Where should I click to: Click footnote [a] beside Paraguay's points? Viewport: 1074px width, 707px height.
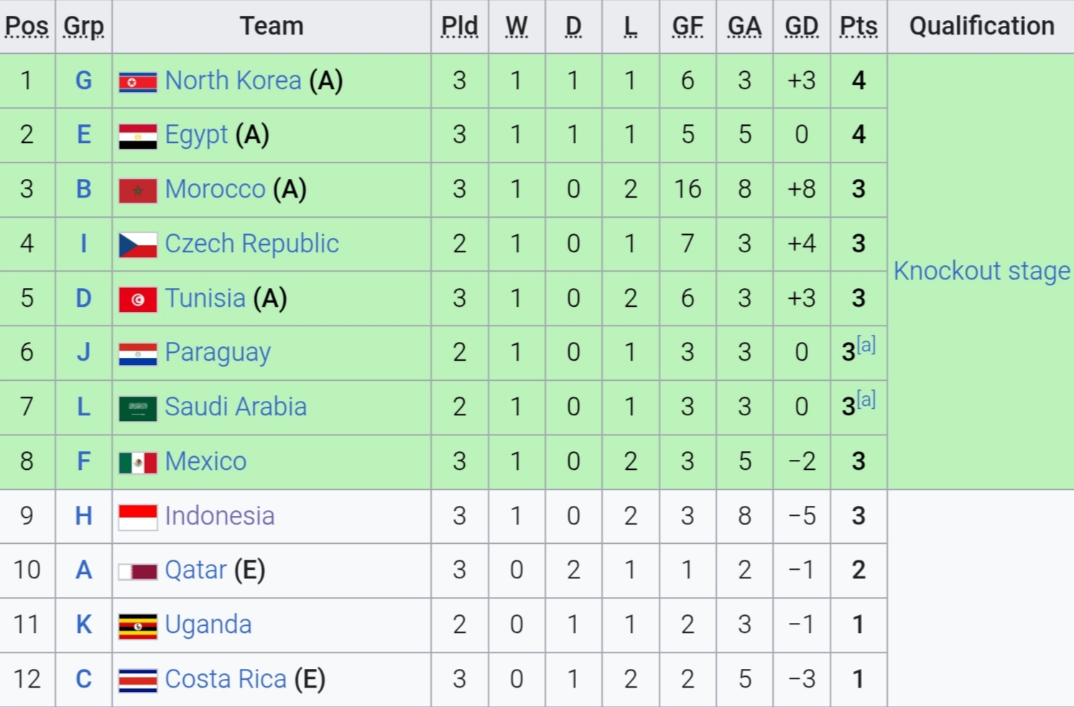[x=866, y=345]
